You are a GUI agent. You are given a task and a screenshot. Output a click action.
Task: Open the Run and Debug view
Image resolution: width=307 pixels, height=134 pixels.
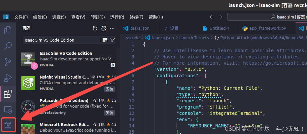click(8, 78)
